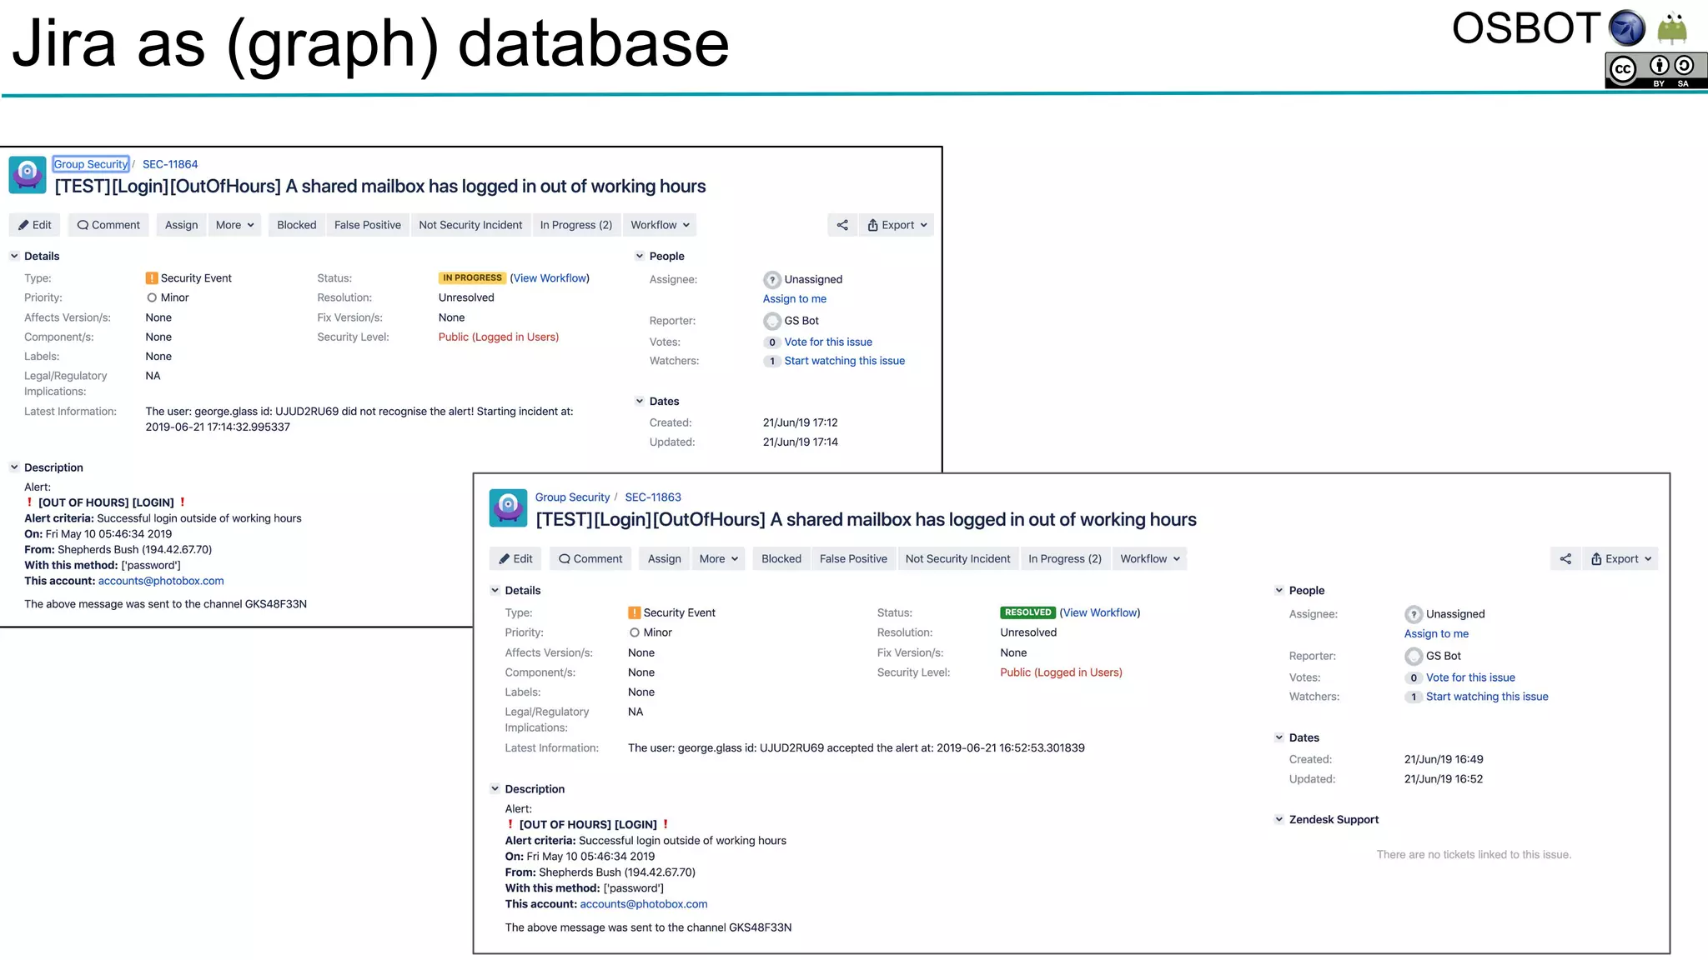Open the Export dropdown in SEC-11863

[x=1620, y=559]
